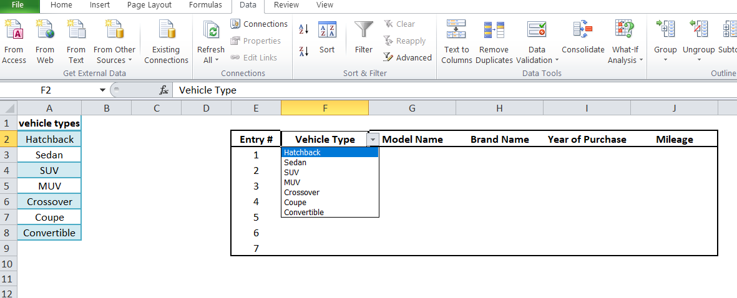Switch to Page Layout tab
737x298 pixels.
150,5
